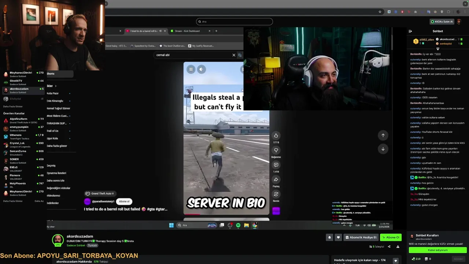Click the Kick 'Ara' search bar

coord(234,22)
